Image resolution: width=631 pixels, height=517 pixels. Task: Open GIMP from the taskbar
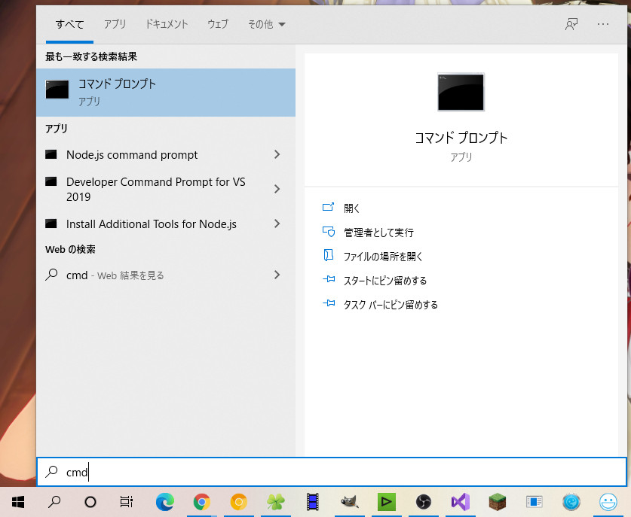(x=349, y=502)
